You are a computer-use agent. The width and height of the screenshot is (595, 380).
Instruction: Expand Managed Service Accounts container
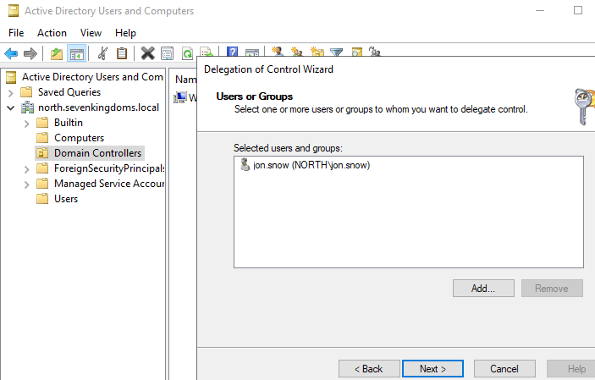click(26, 184)
